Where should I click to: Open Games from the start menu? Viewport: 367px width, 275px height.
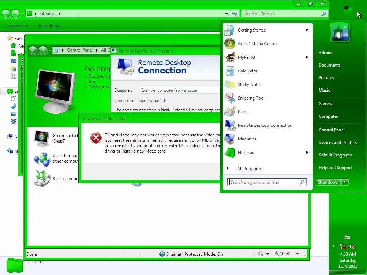point(325,104)
